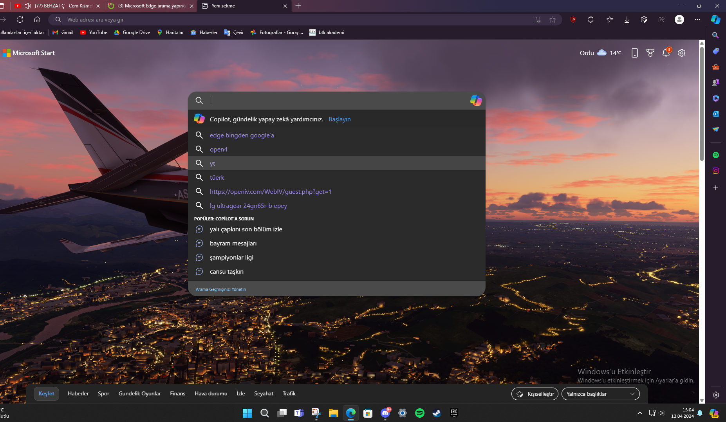Click the Başlayın Copilot link
Screen dimensions: 726x422
340,119
